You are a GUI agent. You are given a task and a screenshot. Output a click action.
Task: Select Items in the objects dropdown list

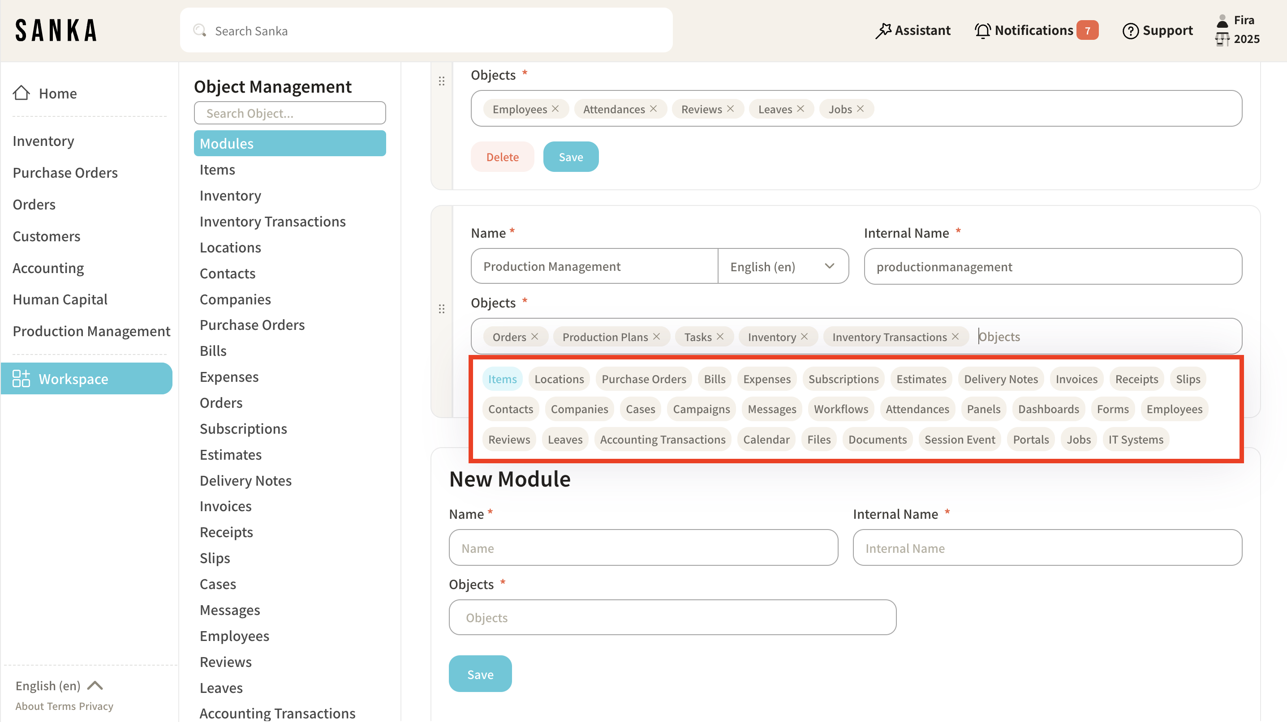502,379
